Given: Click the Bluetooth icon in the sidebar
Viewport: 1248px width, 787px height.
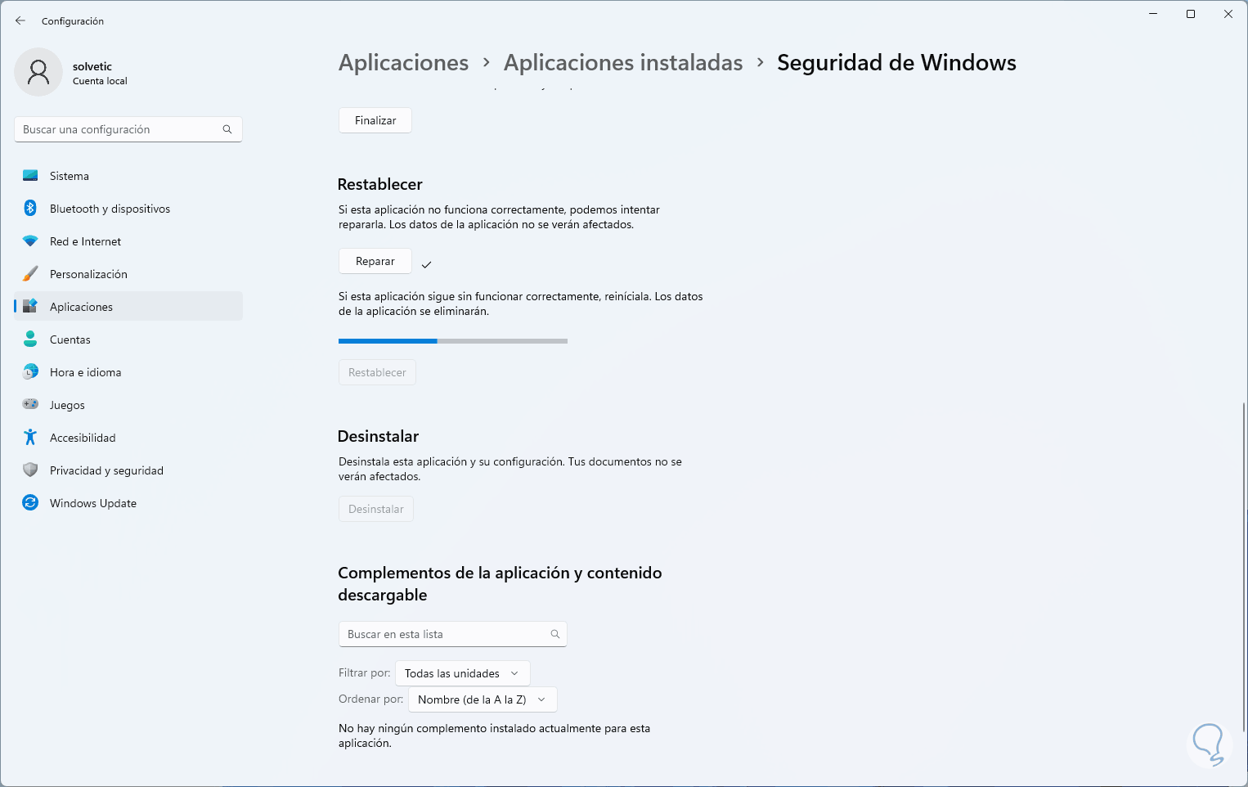Looking at the screenshot, I should point(30,209).
